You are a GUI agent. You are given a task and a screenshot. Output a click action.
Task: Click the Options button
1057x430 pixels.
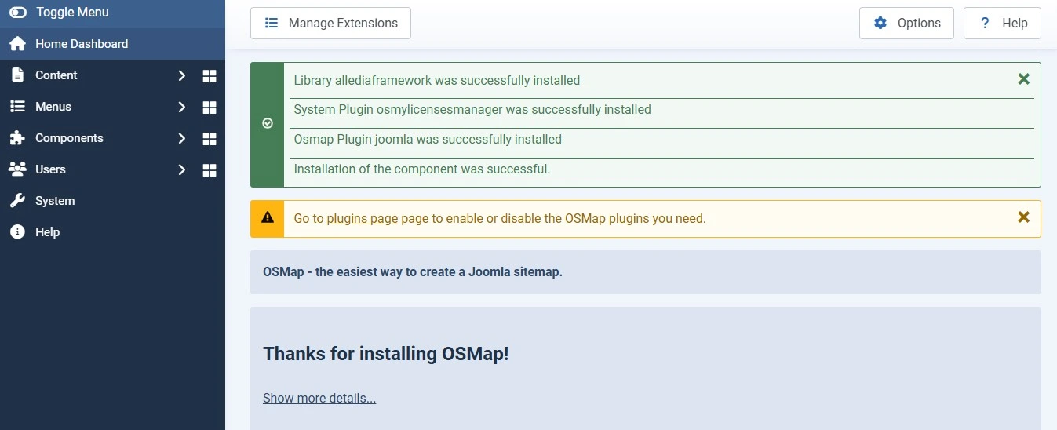click(906, 23)
